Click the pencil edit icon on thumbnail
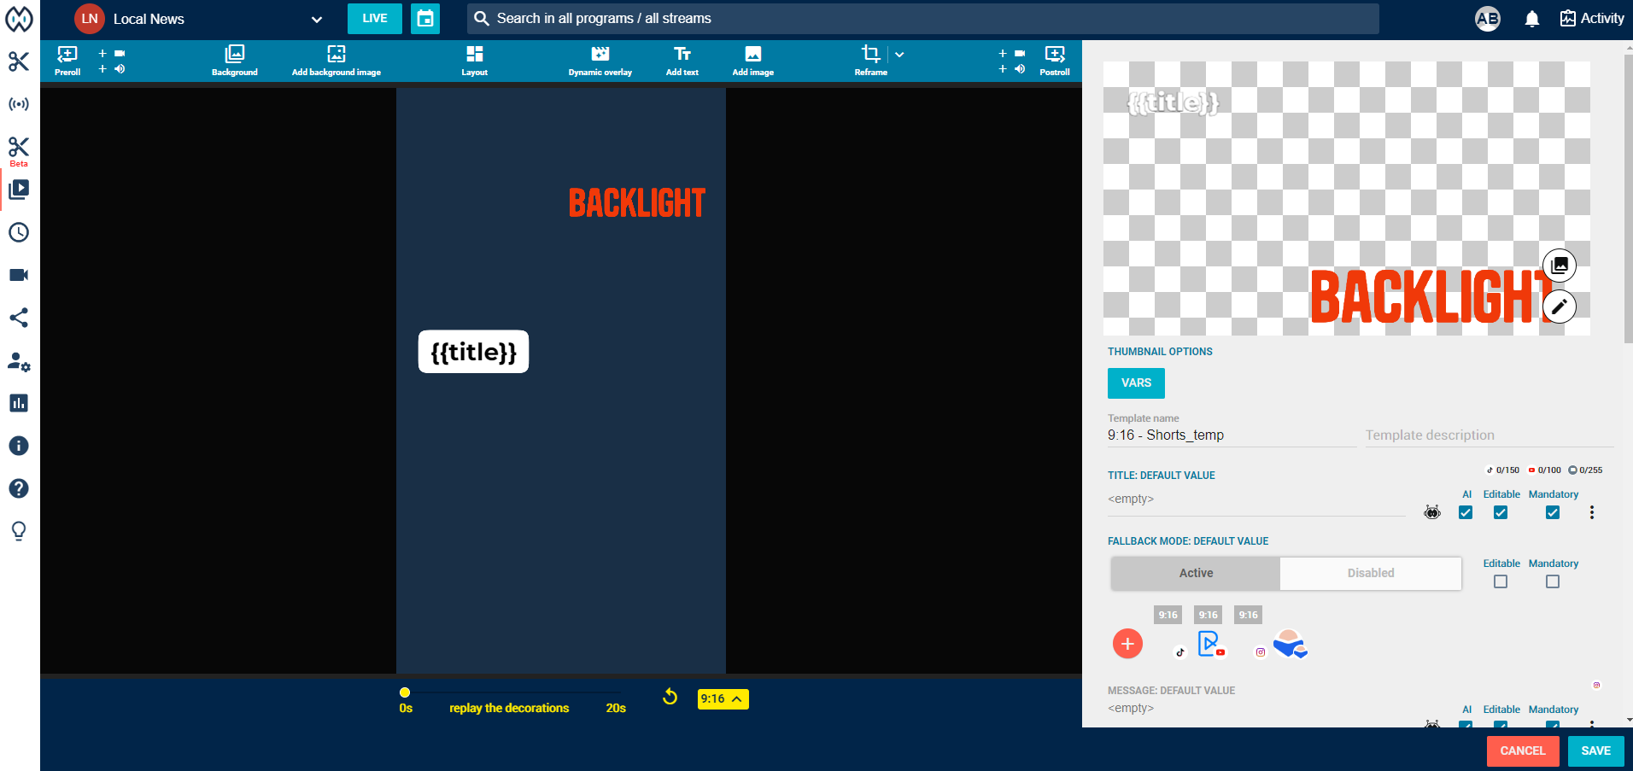 pos(1559,307)
